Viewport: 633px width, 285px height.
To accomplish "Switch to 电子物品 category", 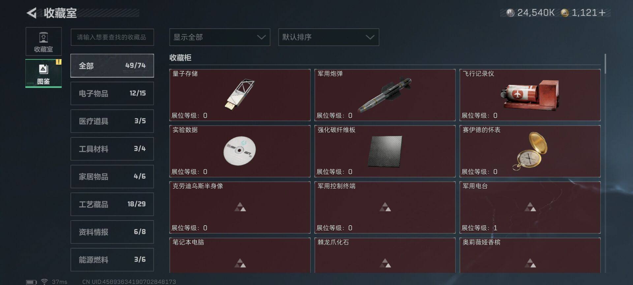I will [x=112, y=93].
